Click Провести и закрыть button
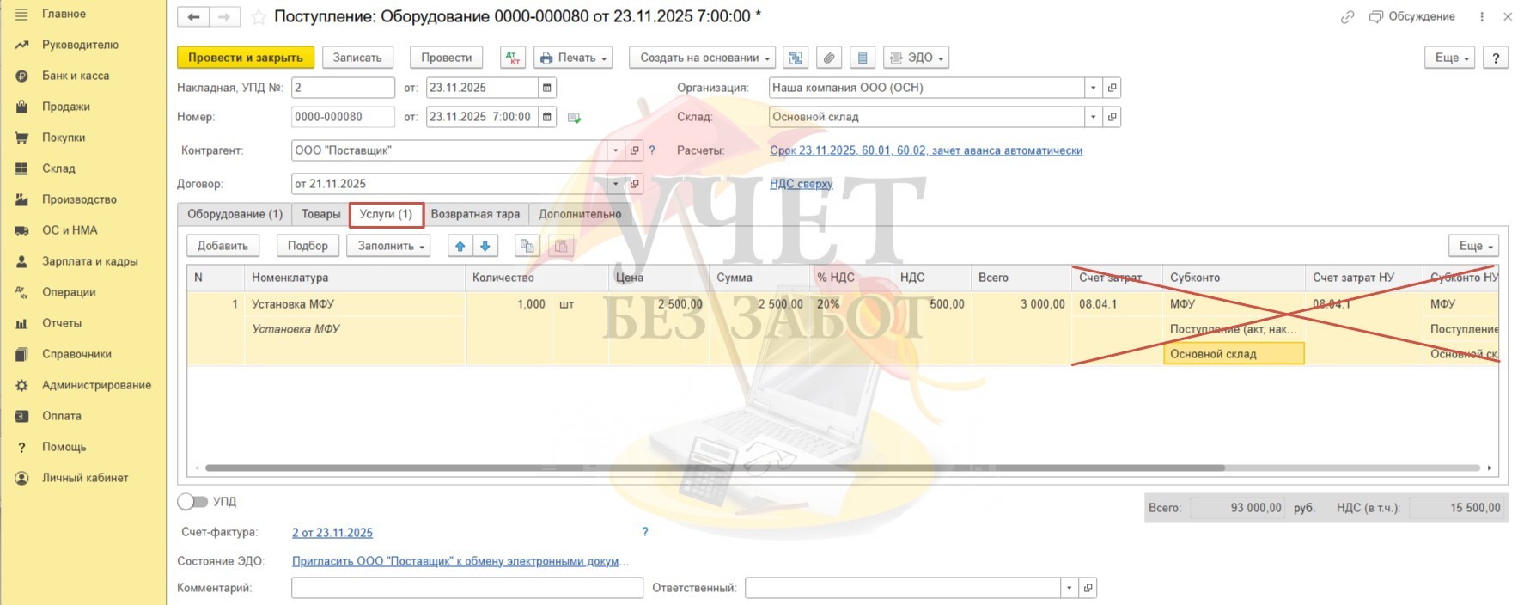Screen dimensions: 1524x605 (x=246, y=58)
